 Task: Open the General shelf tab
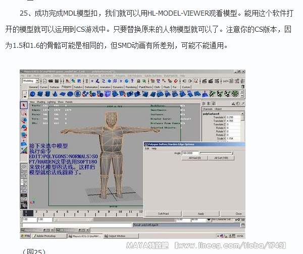pos(33,87)
